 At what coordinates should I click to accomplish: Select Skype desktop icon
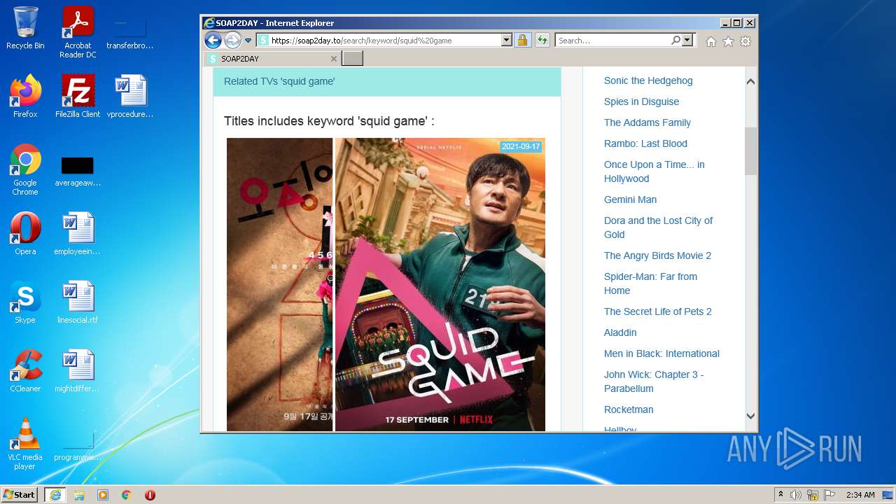25,302
